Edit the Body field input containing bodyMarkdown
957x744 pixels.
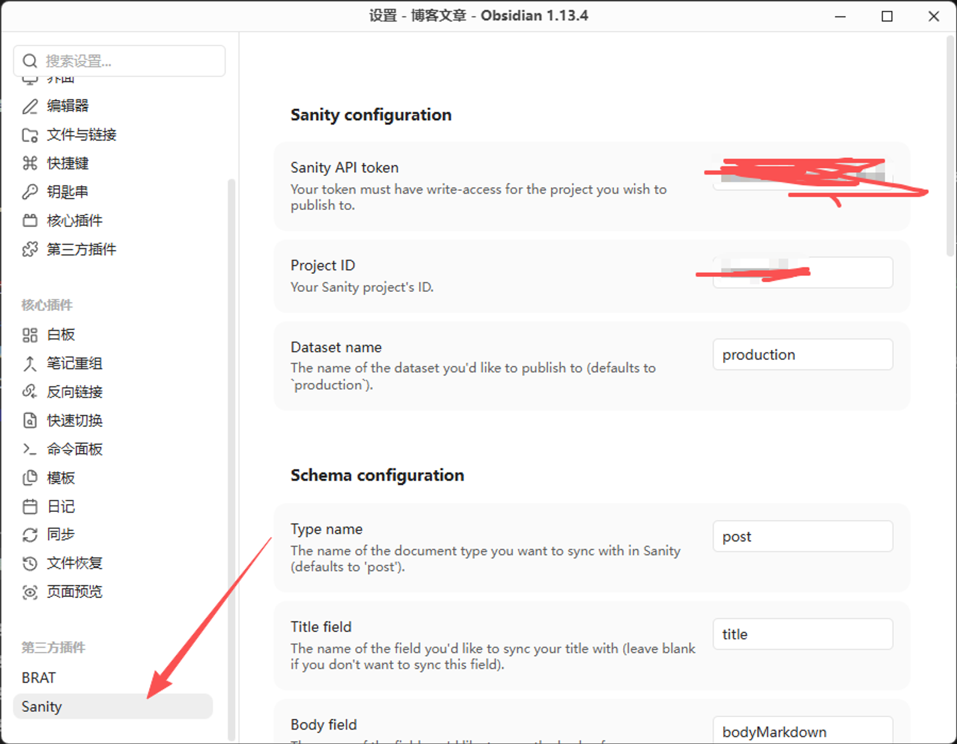coord(803,730)
